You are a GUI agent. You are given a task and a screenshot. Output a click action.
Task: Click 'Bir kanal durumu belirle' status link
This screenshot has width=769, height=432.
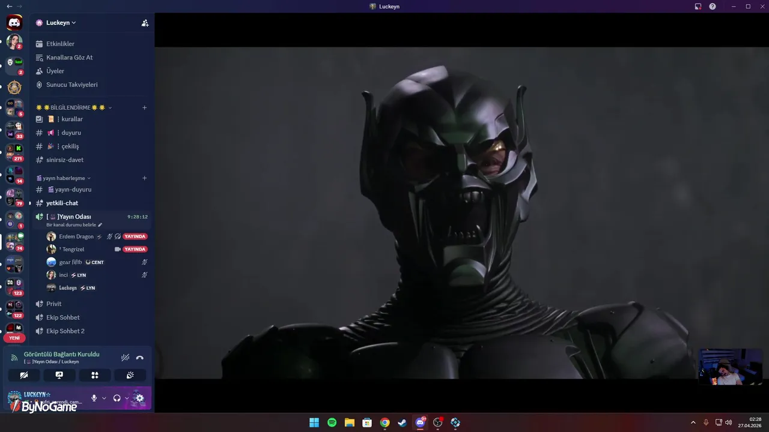[x=74, y=225]
